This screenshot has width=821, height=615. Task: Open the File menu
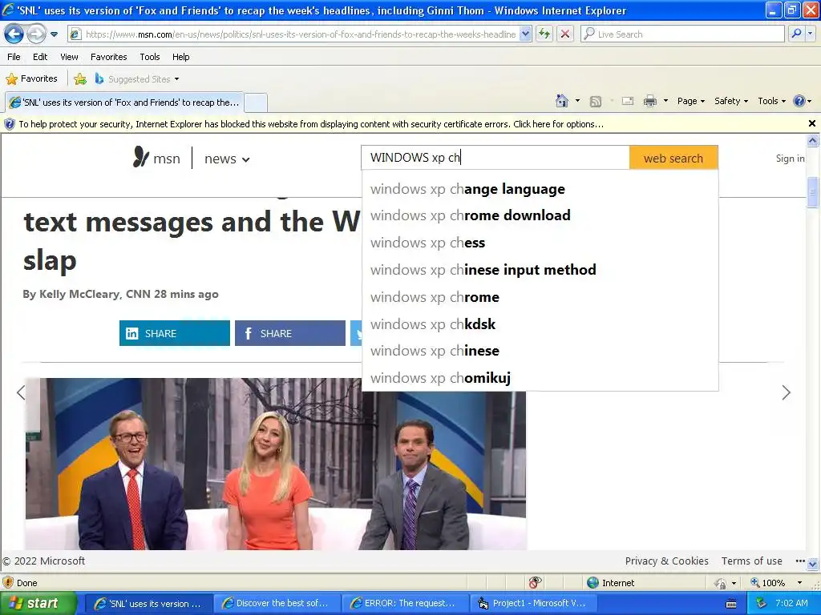[14, 57]
